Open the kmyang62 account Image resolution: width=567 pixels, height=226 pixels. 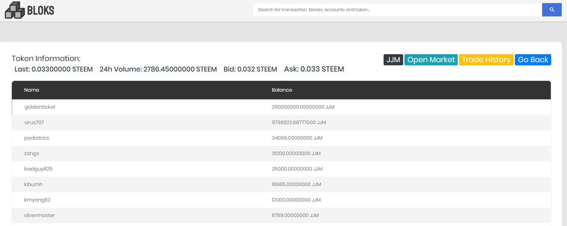point(37,200)
